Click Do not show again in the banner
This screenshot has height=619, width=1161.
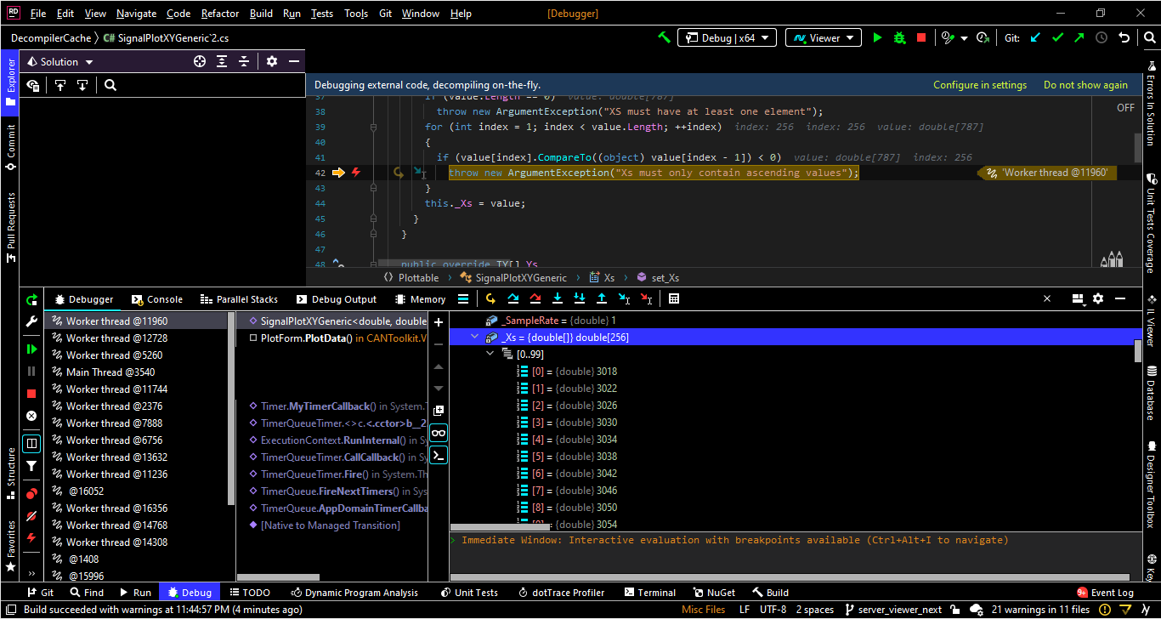point(1085,85)
